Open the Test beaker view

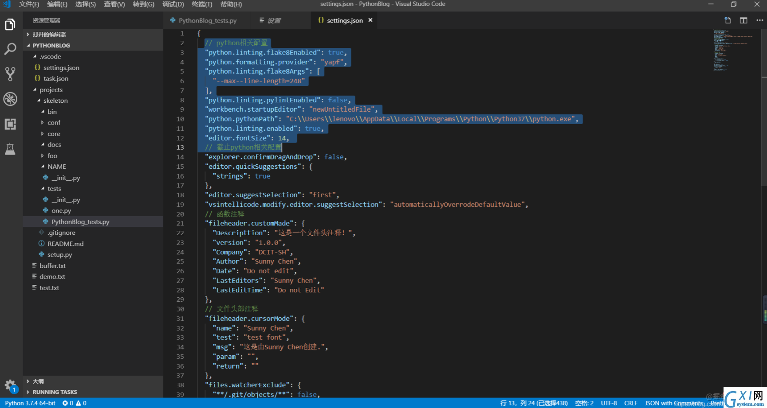pyautogui.click(x=10, y=149)
